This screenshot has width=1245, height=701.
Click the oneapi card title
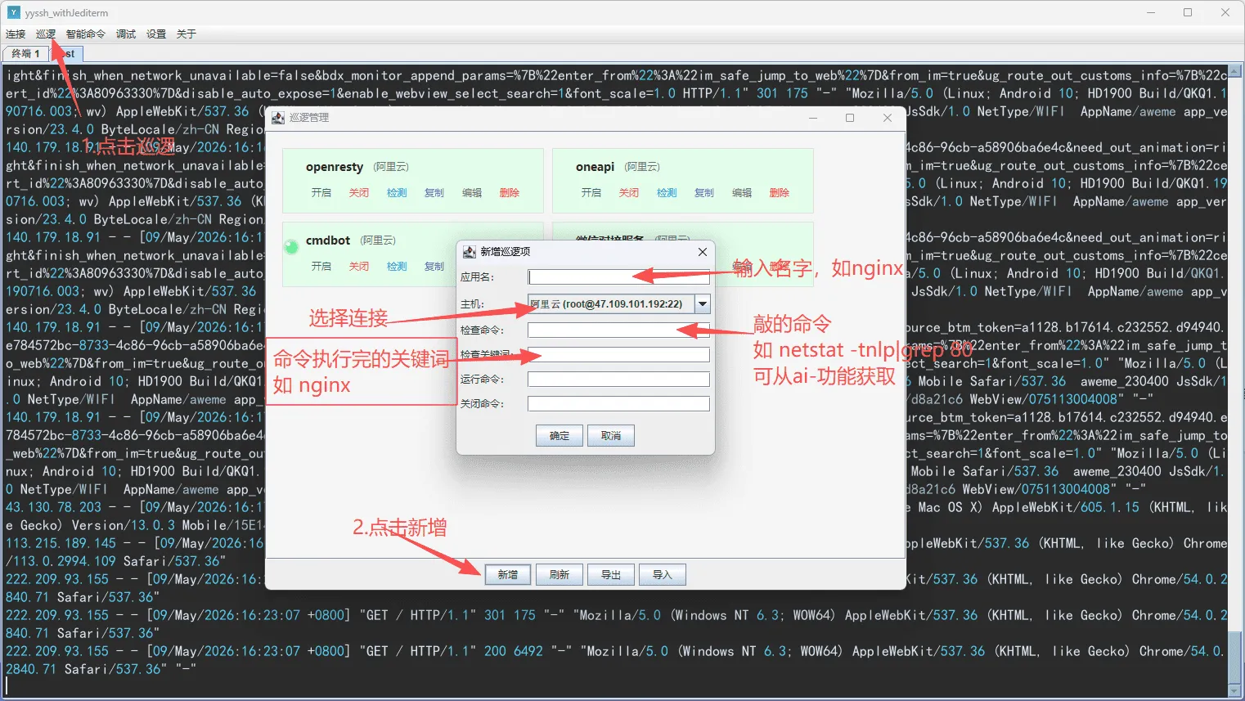pyautogui.click(x=595, y=167)
